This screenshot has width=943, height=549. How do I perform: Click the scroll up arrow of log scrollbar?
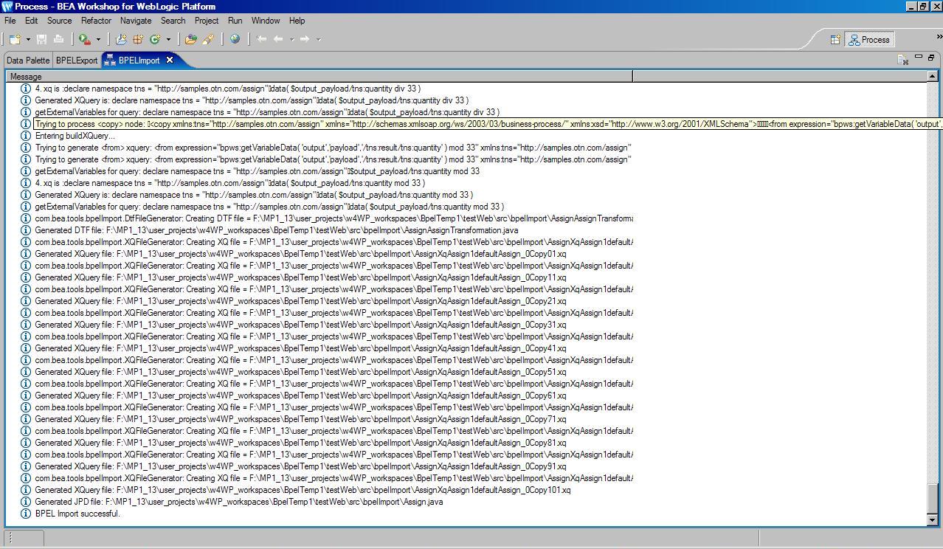pyautogui.click(x=933, y=76)
